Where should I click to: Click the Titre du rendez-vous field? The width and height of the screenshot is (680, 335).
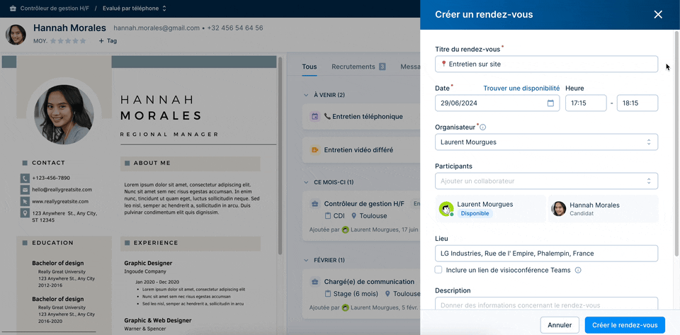[546, 64]
